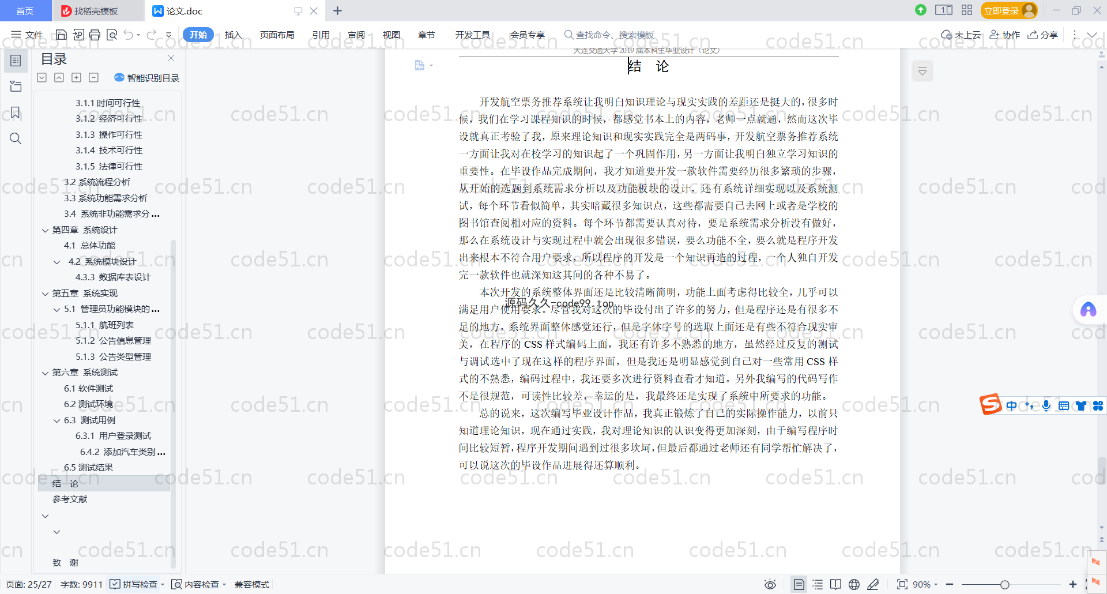Open the 开发工具 ribbon tab
The height and width of the screenshot is (594, 1107).
pos(472,35)
